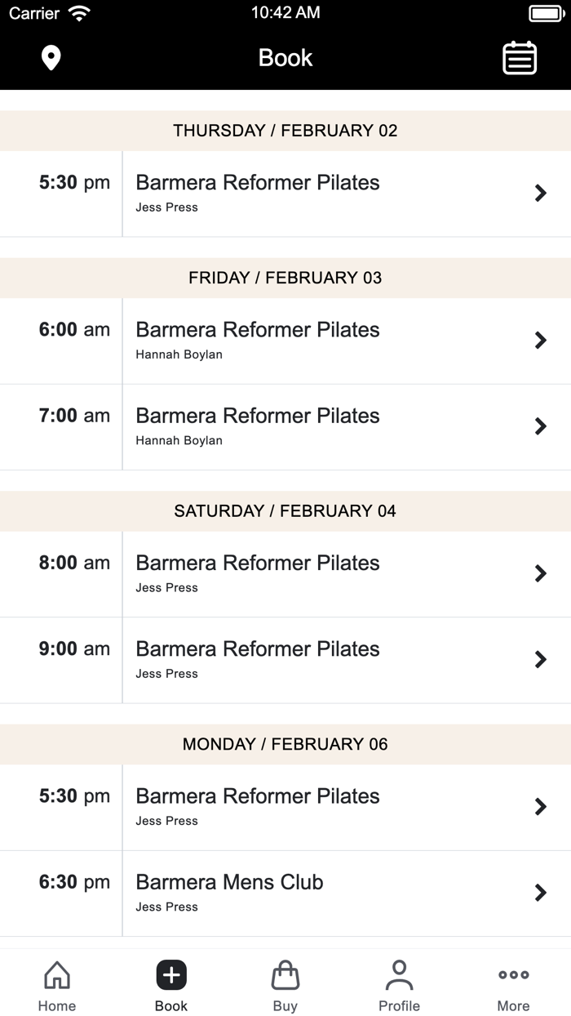Select the 7:00 am class with Hannah Boylan

(285, 426)
